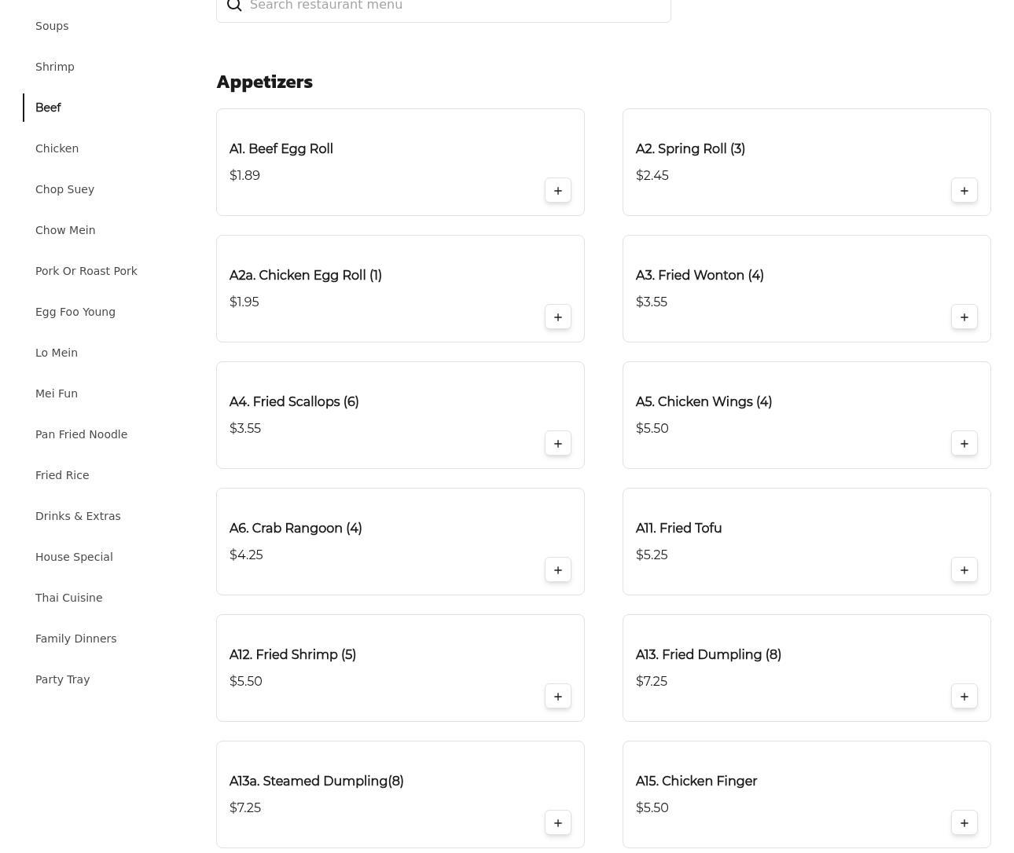Click the search magnifier icon
This screenshot has height=853, width=1014.
[x=234, y=6]
